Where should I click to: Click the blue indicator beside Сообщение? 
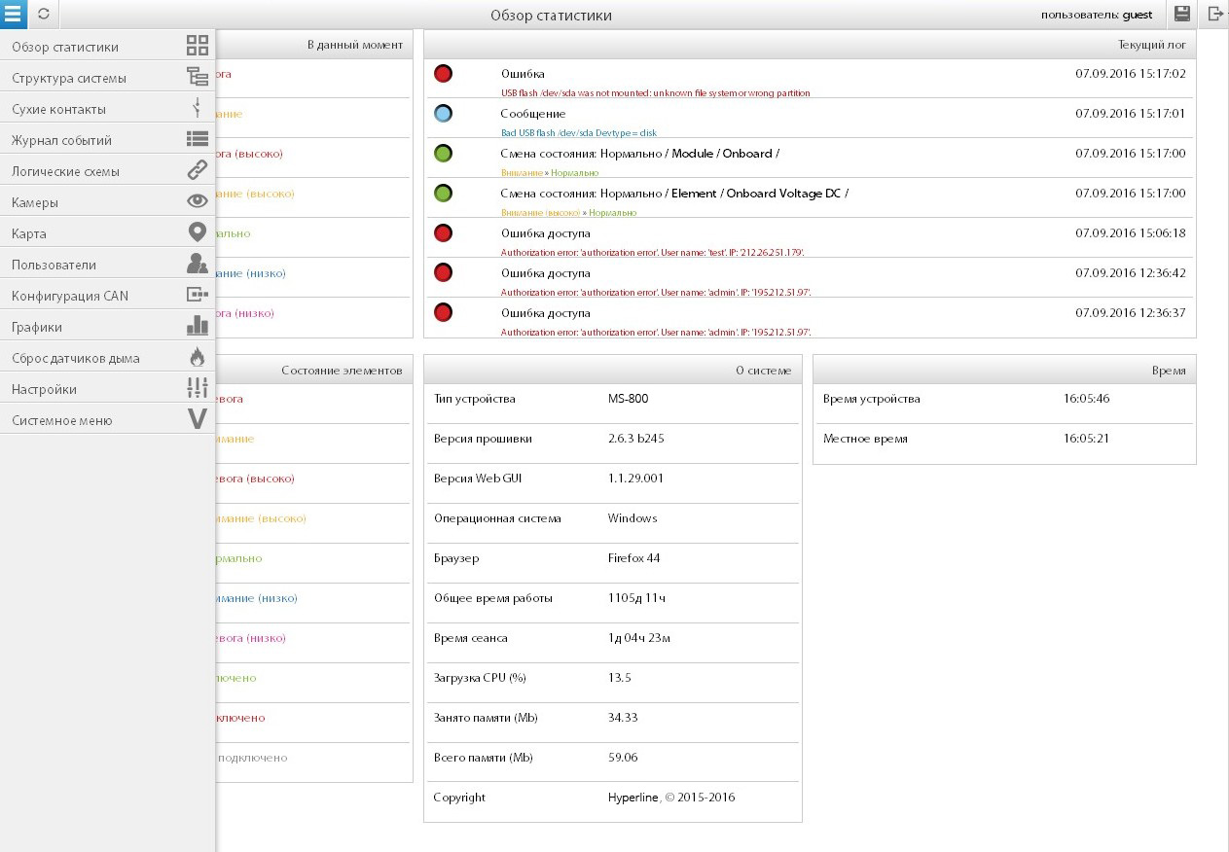[x=444, y=114]
